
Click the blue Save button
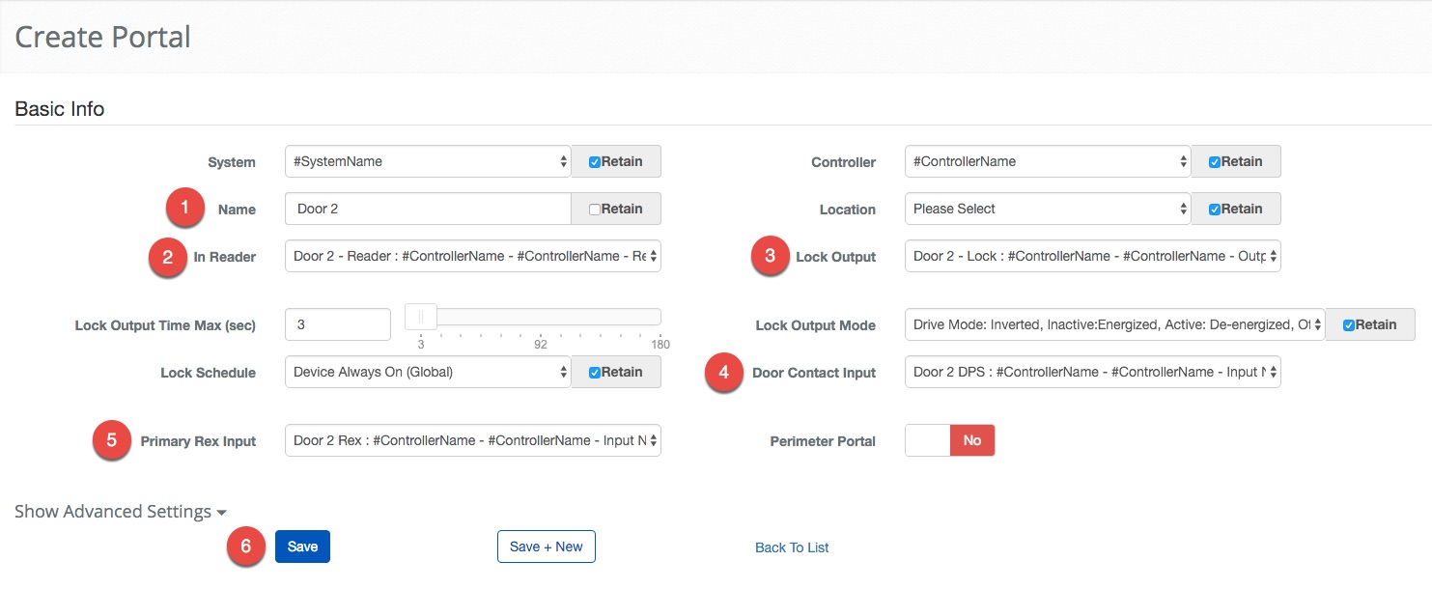point(302,547)
